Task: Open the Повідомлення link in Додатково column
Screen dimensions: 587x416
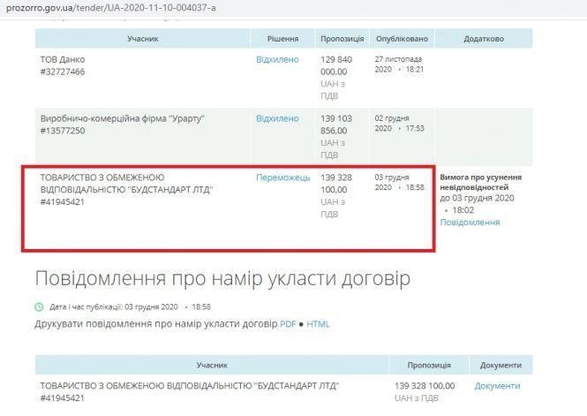Action: point(470,223)
